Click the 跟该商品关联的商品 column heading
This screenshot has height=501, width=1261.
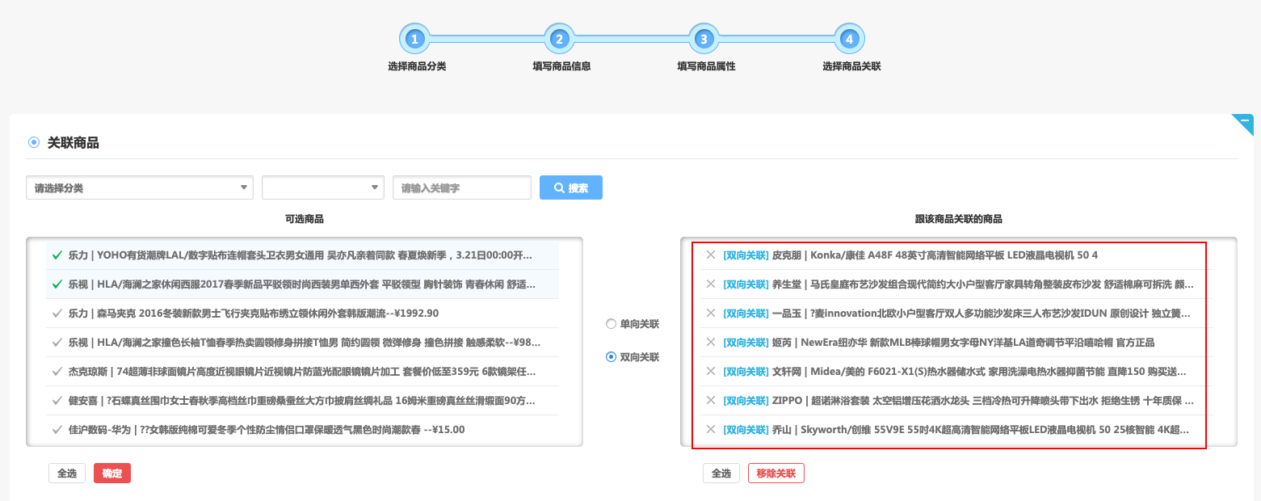(958, 219)
